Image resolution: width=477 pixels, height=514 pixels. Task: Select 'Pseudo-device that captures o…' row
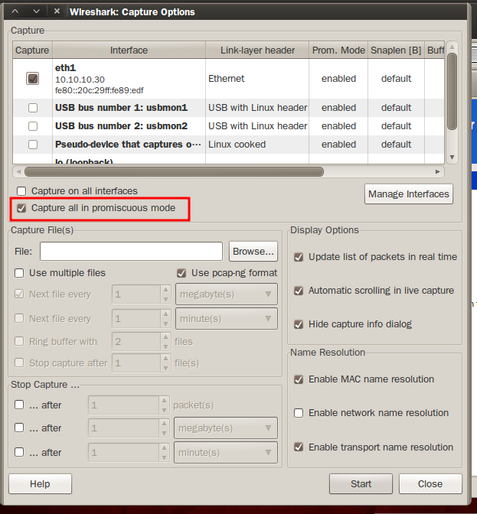pos(128,145)
